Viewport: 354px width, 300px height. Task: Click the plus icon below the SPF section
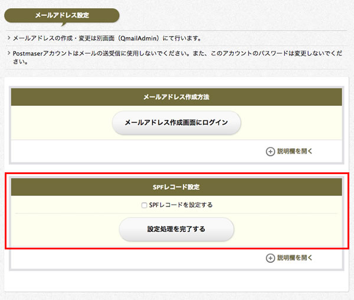pyautogui.click(x=270, y=258)
